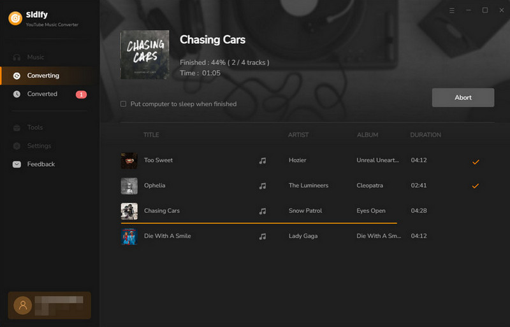Image resolution: width=510 pixels, height=327 pixels.
Task: Click the music note icon for Chasing Cars
Action: coord(263,211)
